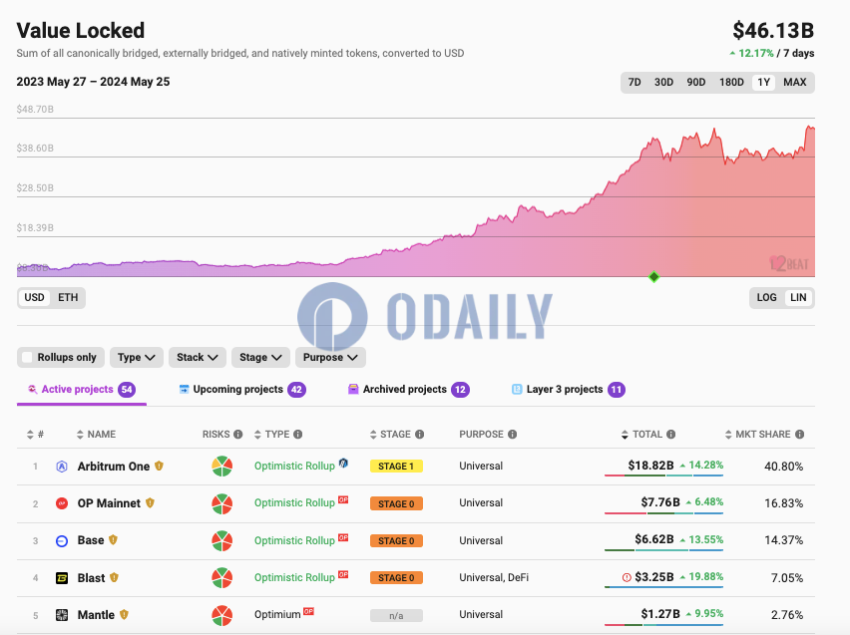Open the Type filter dropdown

(x=136, y=357)
